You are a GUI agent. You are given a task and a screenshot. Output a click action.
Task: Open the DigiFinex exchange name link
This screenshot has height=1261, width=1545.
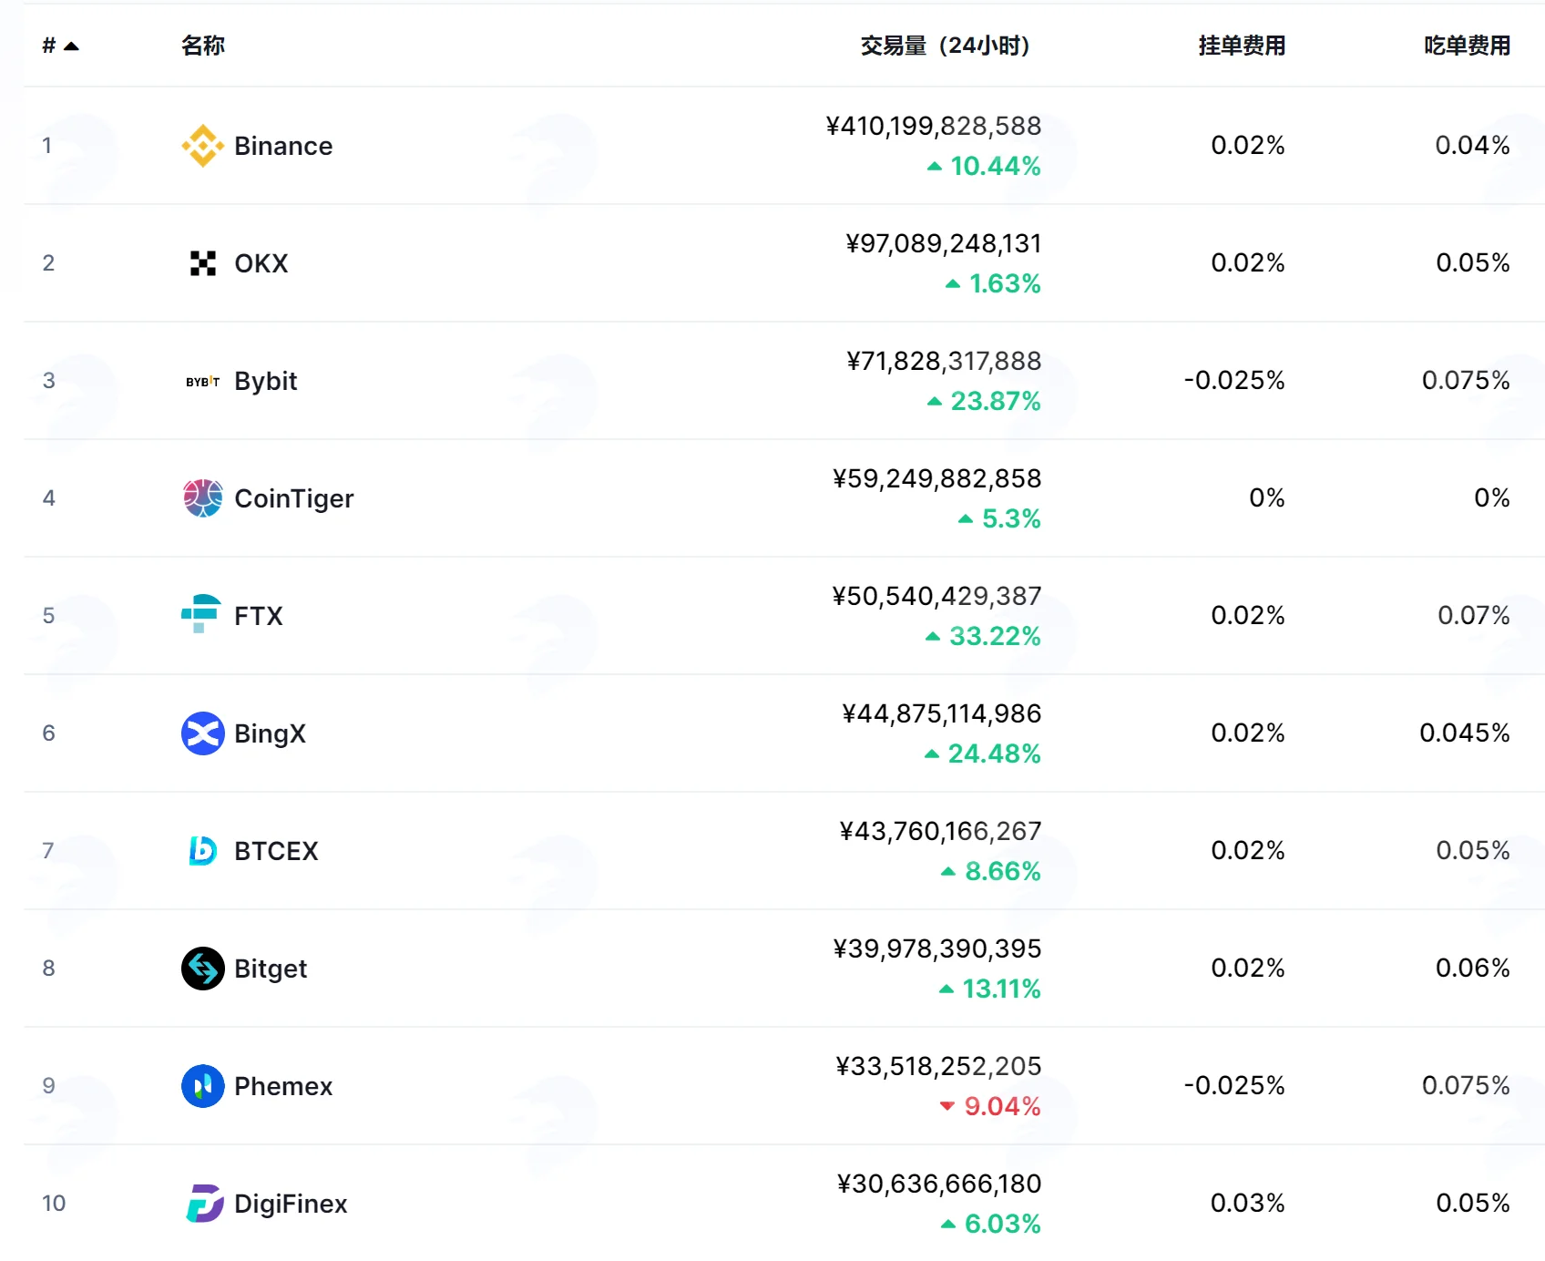pyautogui.click(x=291, y=1204)
